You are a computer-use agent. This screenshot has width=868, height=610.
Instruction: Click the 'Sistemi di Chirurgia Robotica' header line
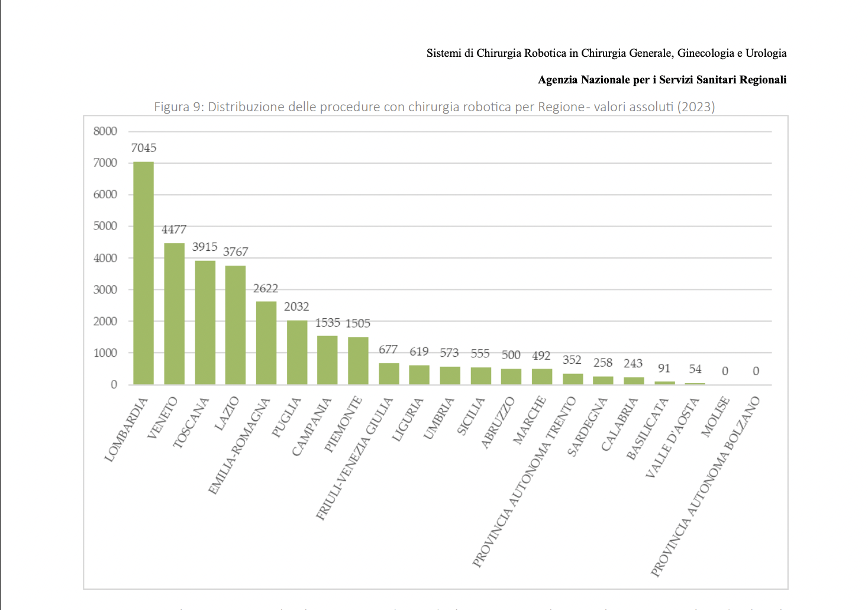[x=606, y=53]
